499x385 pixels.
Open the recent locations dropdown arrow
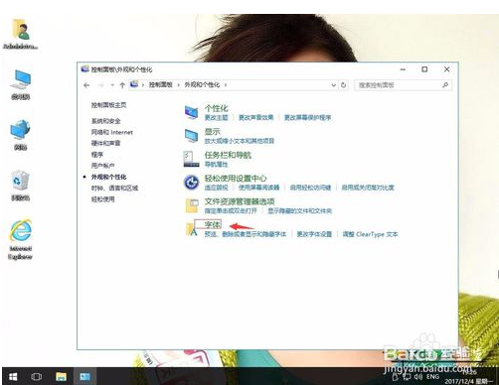pyautogui.click(x=112, y=85)
